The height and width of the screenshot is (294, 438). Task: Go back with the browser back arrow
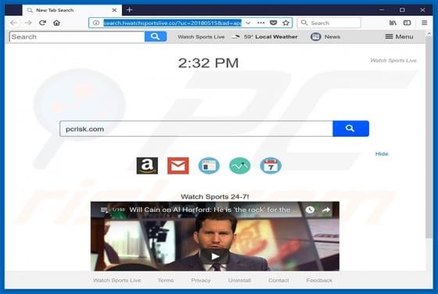pos(14,23)
